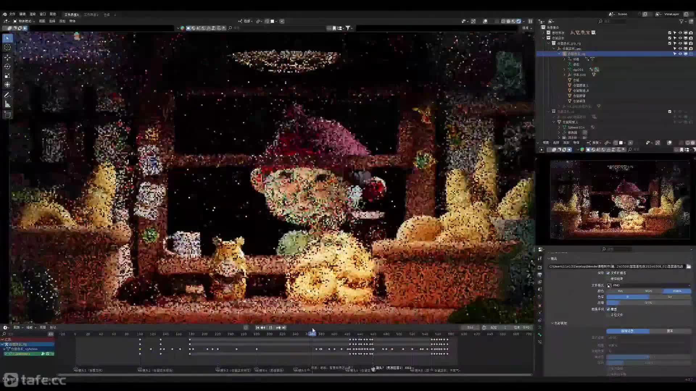Select the Rotate tool
The height and width of the screenshot is (391, 696).
coord(7,67)
